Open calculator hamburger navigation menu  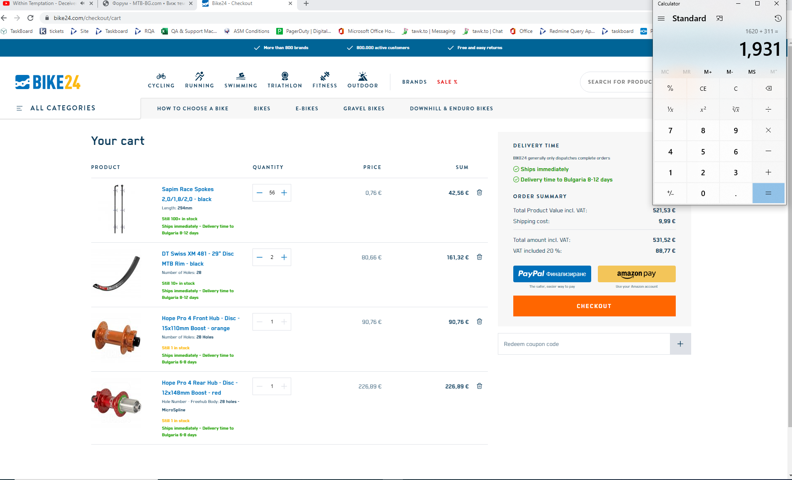point(661,18)
